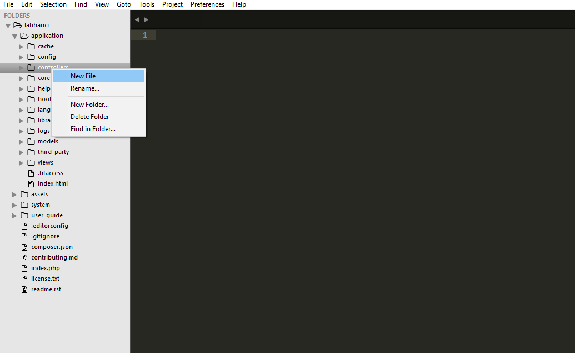This screenshot has height=353, width=575.
Task: Expand the third_party folder
Action: click(21, 152)
